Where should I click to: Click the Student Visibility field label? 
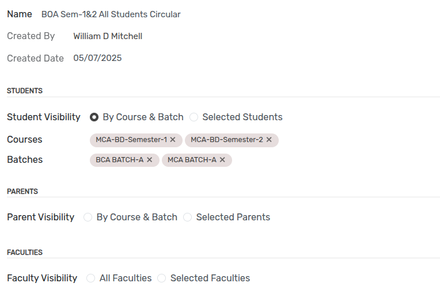click(44, 117)
